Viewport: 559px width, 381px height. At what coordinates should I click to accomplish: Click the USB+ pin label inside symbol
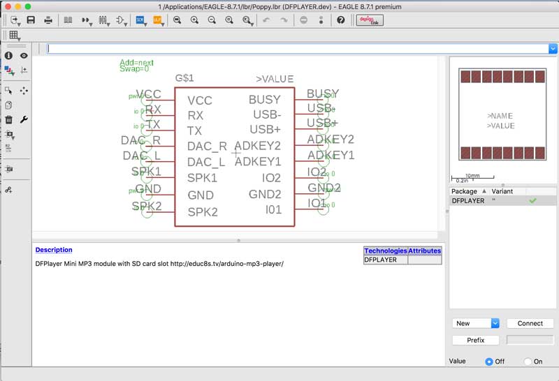266,129
